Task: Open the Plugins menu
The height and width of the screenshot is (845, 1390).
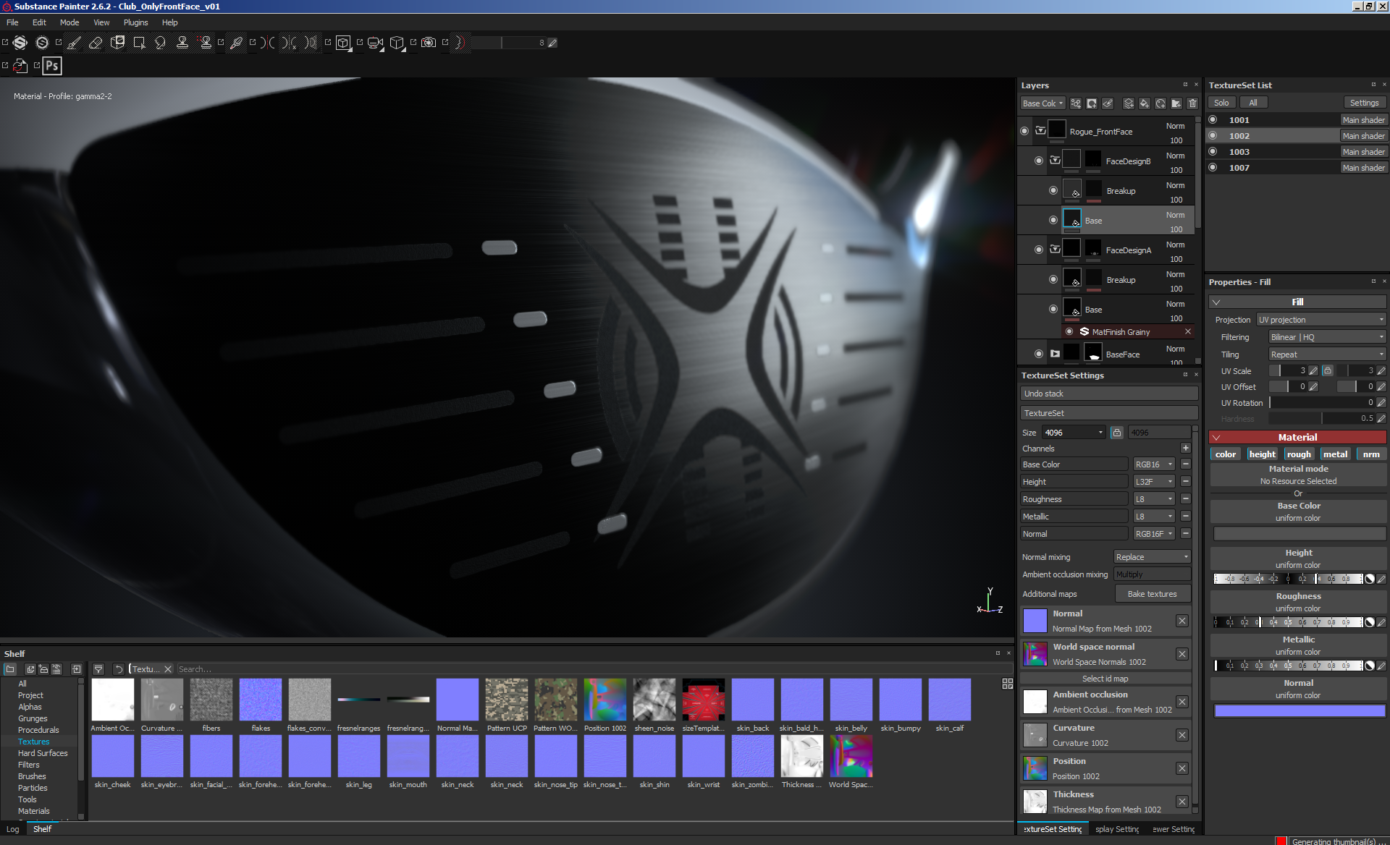Action: point(135,22)
